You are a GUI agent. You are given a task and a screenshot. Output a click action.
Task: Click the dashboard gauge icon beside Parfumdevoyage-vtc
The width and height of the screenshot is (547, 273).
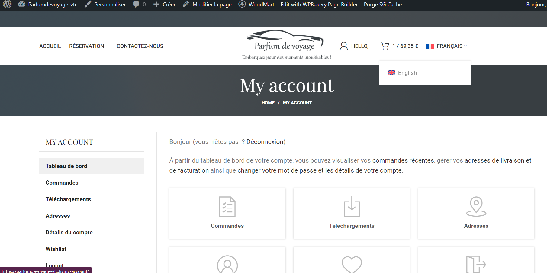pyautogui.click(x=21, y=4)
